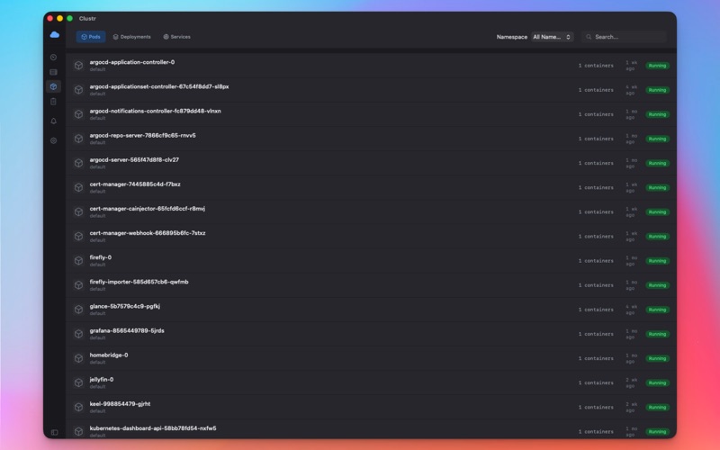Image resolution: width=720 pixels, height=450 pixels.
Task: Open pod name starting argocd-repo-server
Action: click(x=142, y=135)
